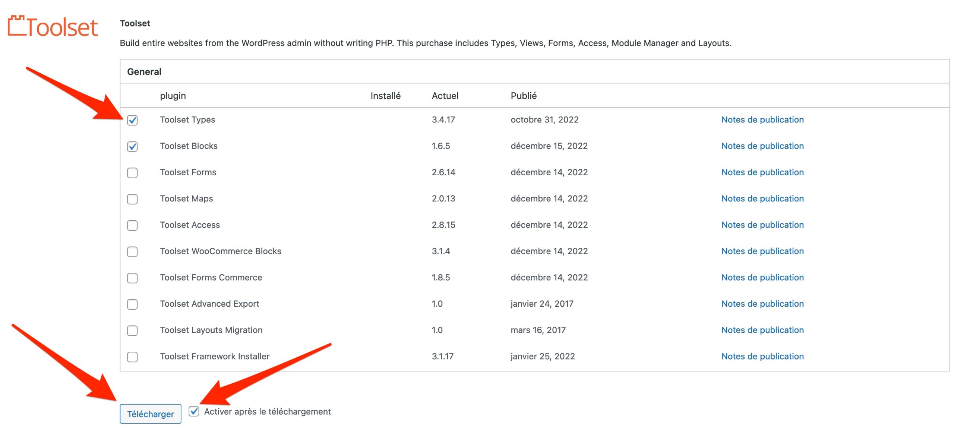Click version '3.1.4' of WooCommerce Blocks
The width and height of the screenshot is (954, 428).
[x=441, y=251]
